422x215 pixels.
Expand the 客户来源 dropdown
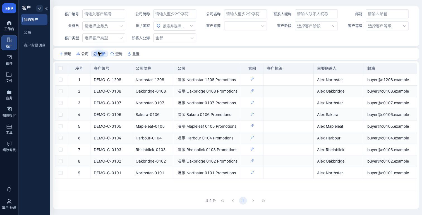click(246, 26)
